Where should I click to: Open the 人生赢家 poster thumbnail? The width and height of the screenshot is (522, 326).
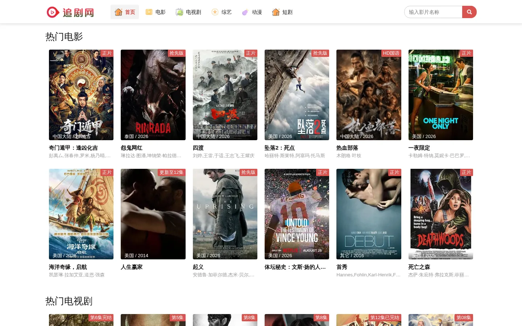point(153,214)
